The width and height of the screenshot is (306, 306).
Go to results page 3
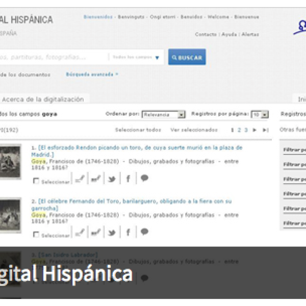(246, 130)
